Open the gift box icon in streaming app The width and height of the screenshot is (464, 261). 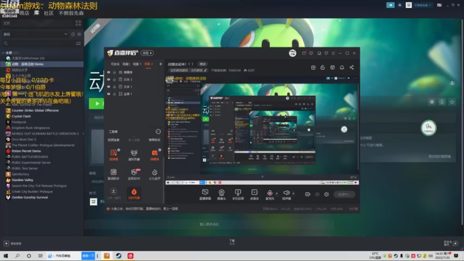point(313,67)
